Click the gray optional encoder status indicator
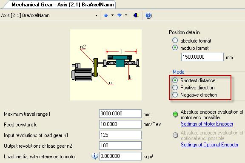This screenshot has height=163, width=245. (175, 135)
